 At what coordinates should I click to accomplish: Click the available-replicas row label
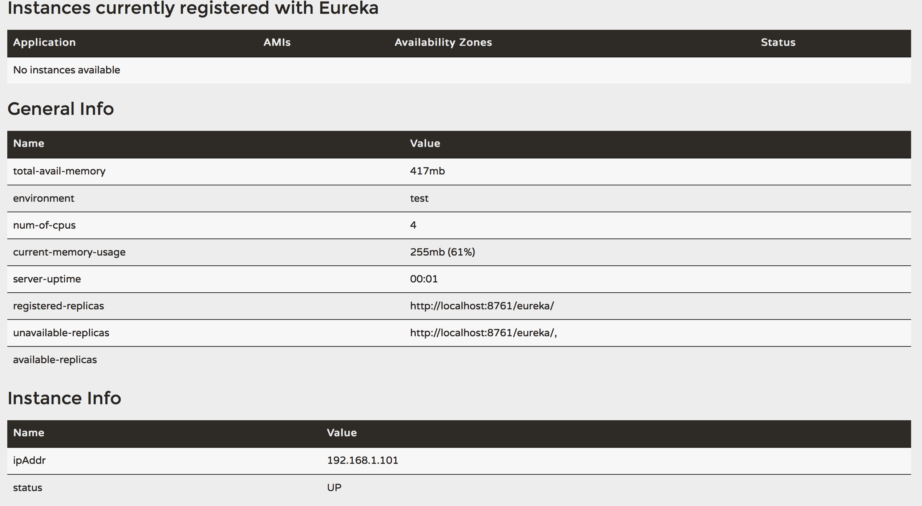tap(55, 360)
